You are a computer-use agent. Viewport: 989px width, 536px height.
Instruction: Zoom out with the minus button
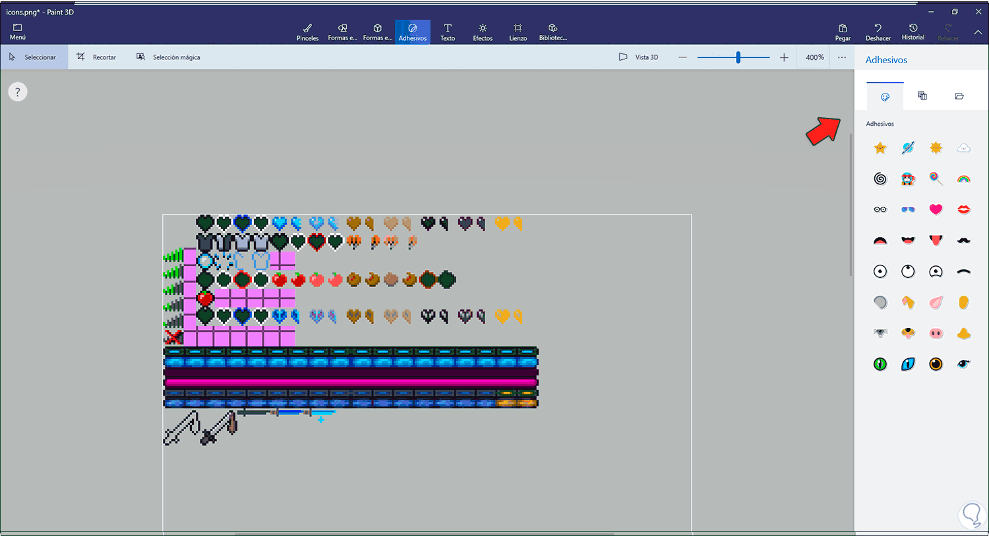[682, 57]
